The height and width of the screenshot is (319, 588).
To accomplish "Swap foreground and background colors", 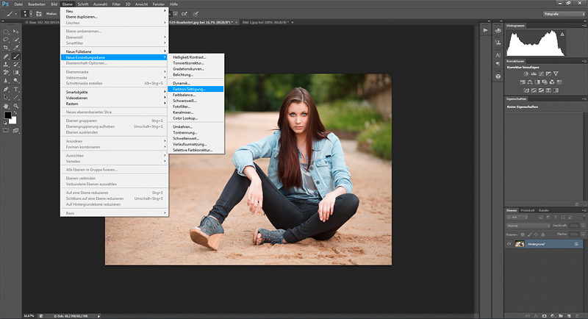I will [x=15, y=113].
